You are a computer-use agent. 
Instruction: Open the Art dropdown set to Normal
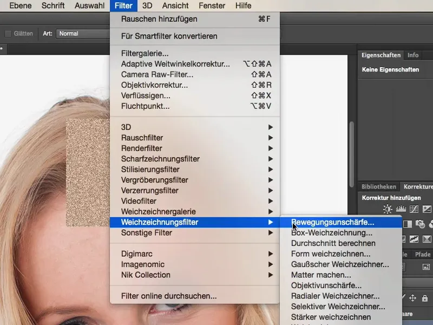tap(83, 34)
